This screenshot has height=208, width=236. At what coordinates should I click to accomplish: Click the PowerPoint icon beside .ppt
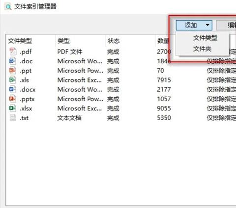coord(12,71)
